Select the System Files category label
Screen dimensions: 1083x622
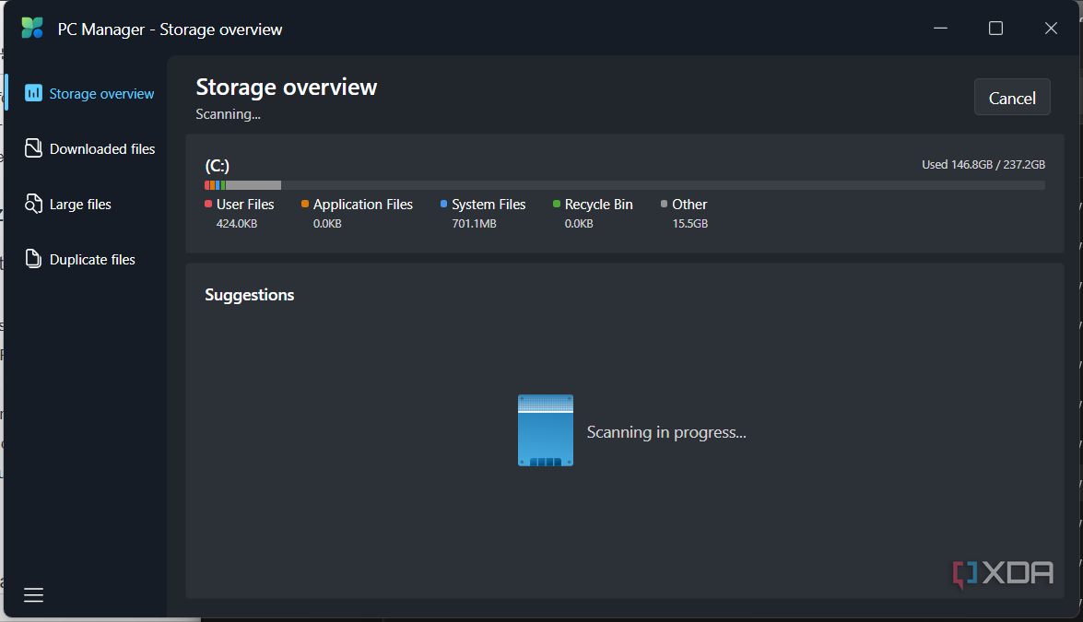pos(489,205)
